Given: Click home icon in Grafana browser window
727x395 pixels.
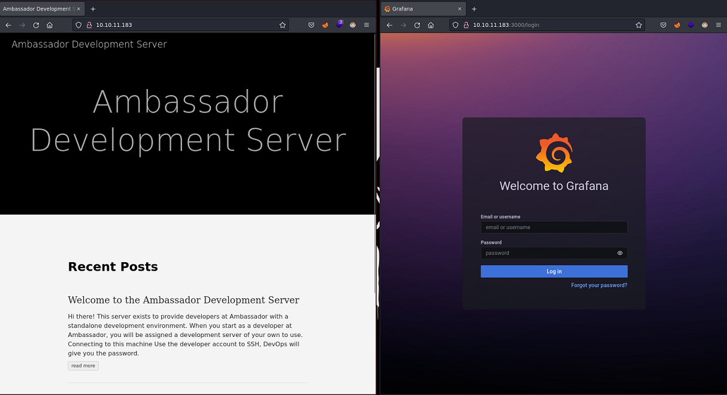Looking at the screenshot, I should [x=431, y=25].
